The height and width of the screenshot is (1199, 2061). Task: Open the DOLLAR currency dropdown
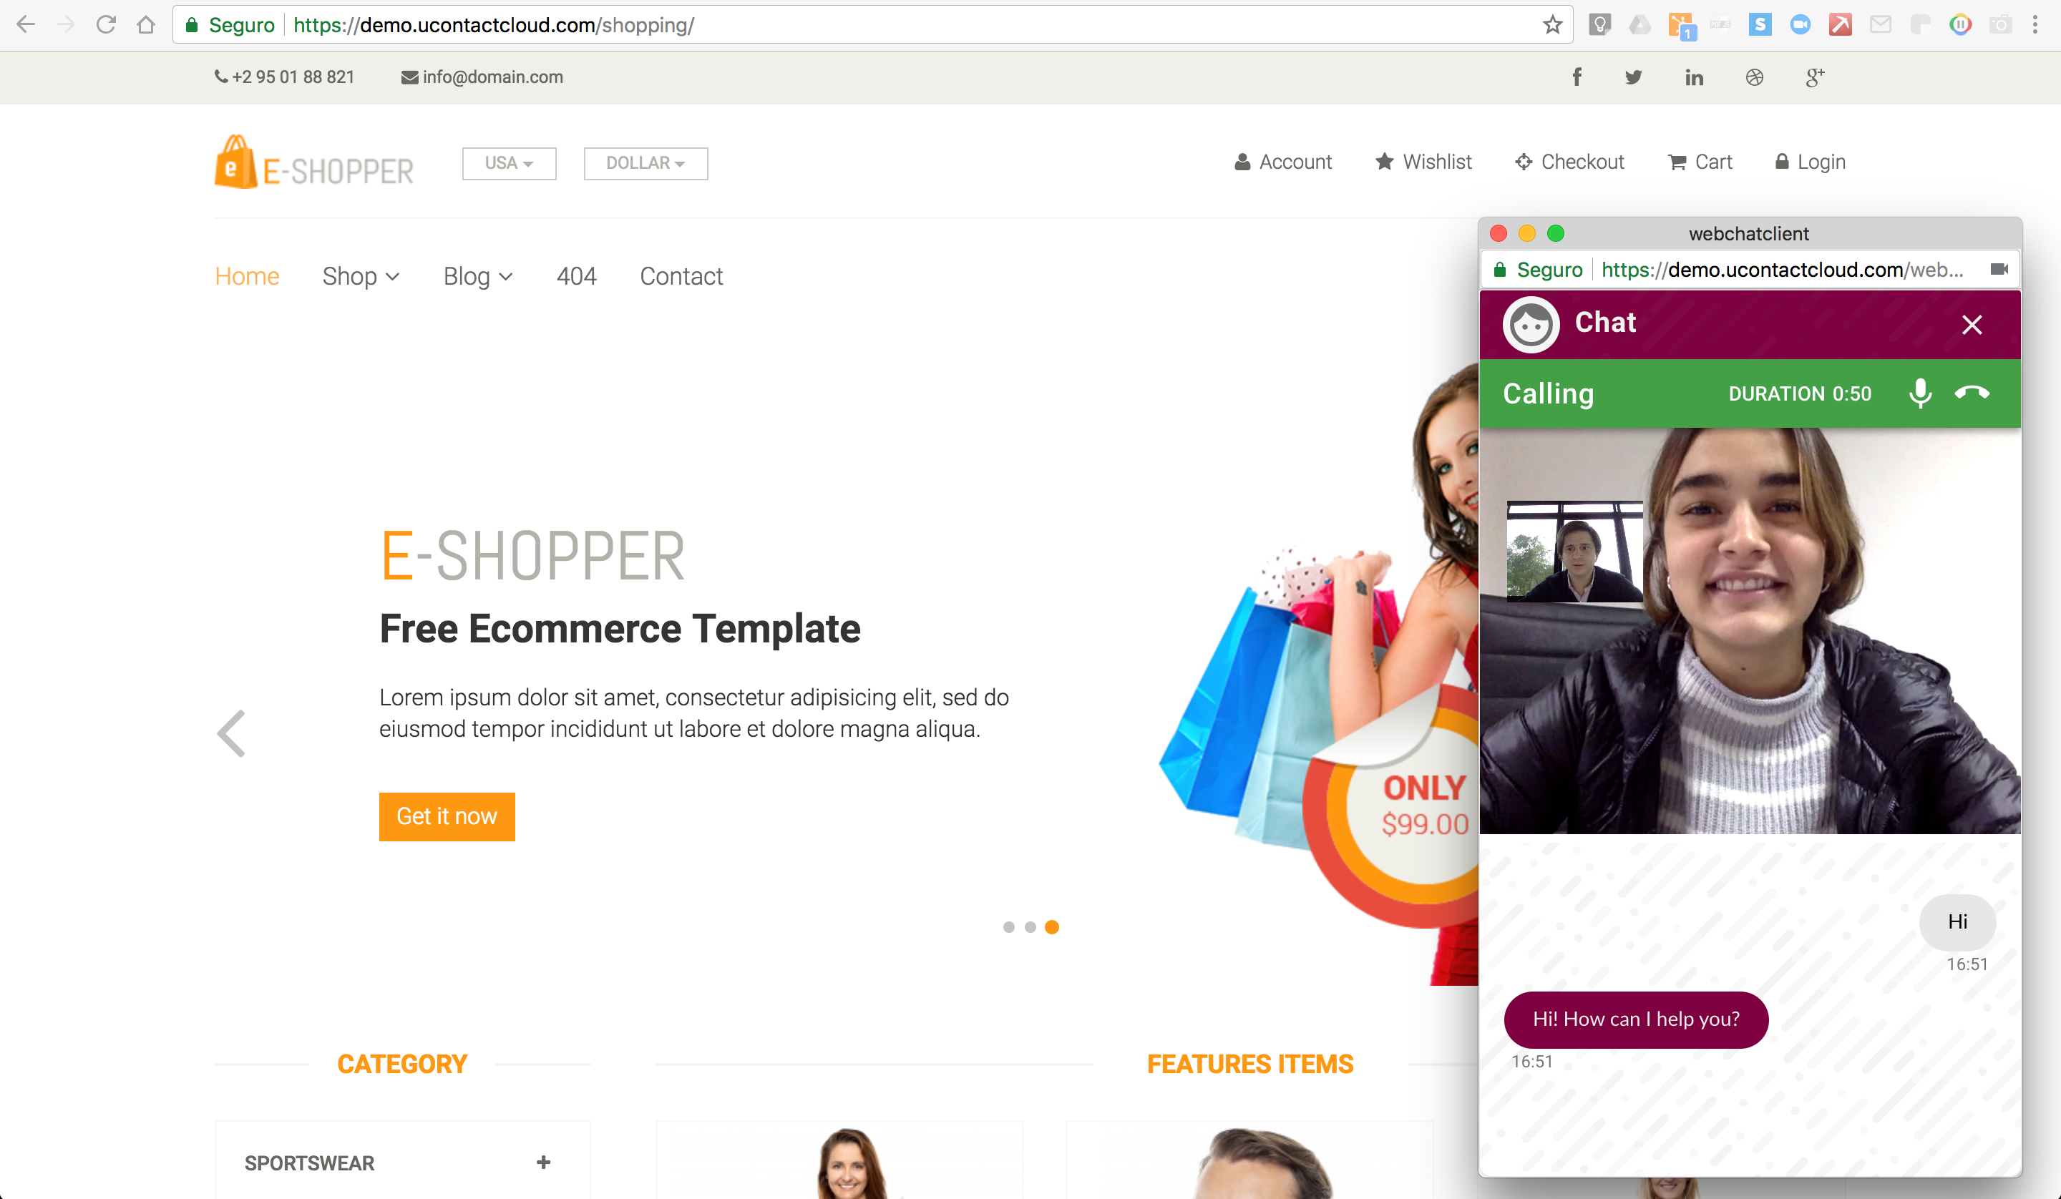click(645, 163)
